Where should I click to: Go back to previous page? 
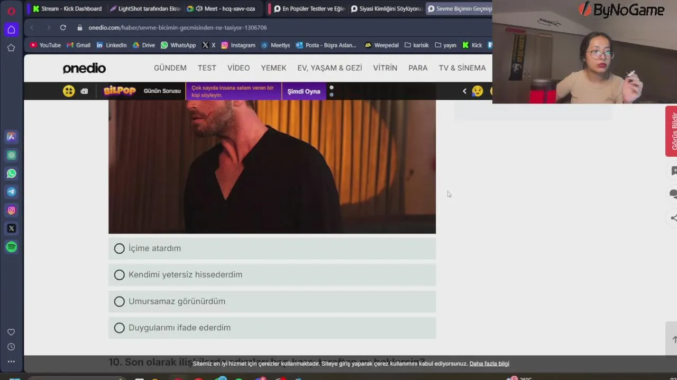pyautogui.click(x=32, y=27)
